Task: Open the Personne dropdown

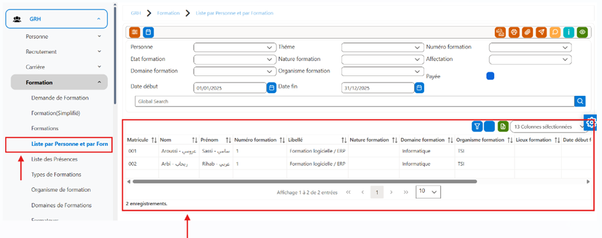Action: point(234,48)
